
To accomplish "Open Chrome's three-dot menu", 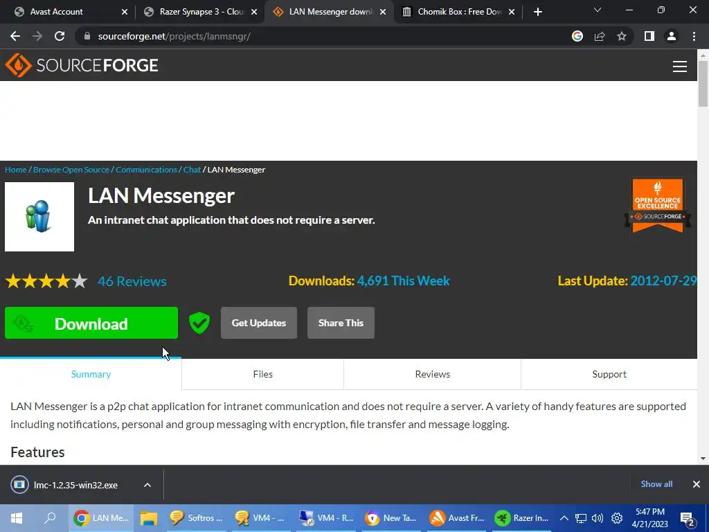I will coord(694,36).
